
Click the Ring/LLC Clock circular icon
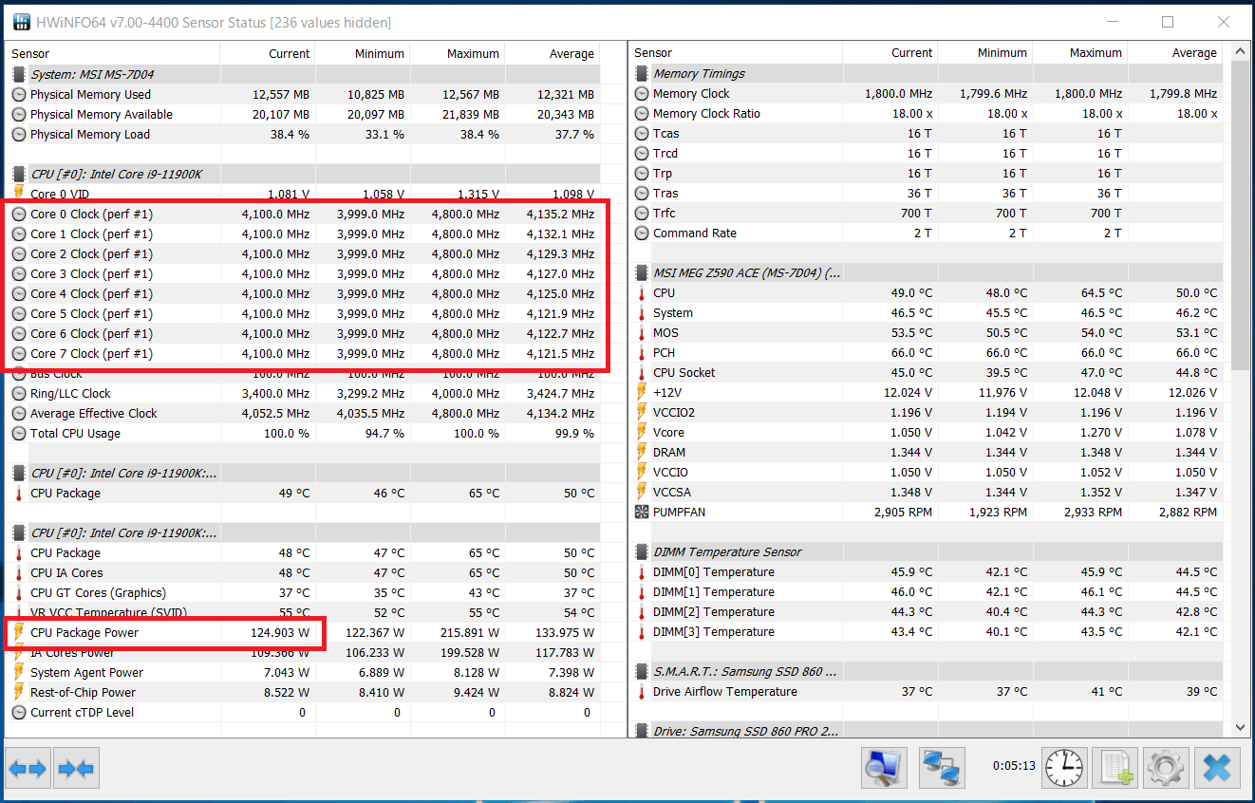click(x=19, y=394)
